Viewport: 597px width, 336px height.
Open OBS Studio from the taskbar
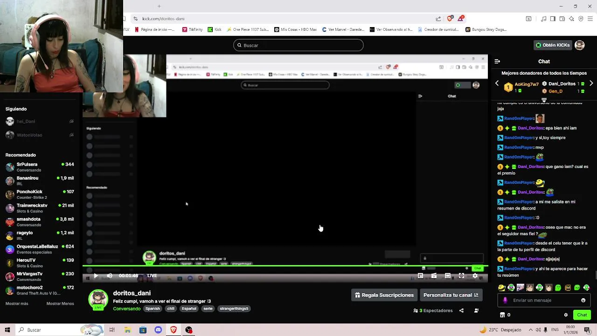(x=189, y=330)
